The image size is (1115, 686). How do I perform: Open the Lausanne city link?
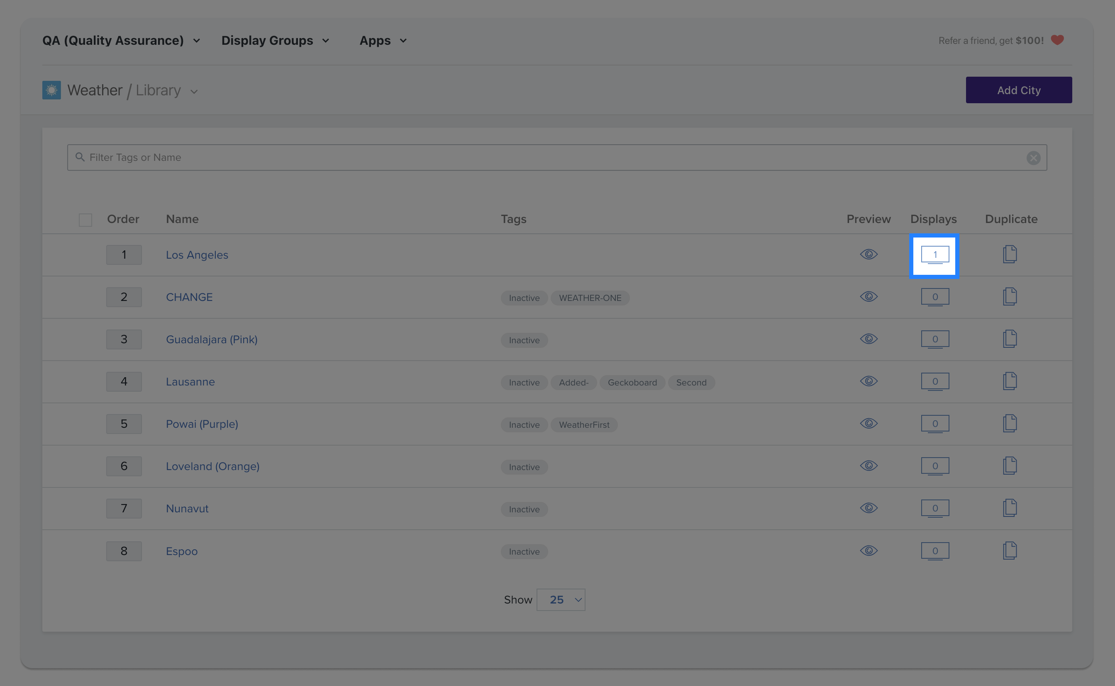tap(190, 382)
